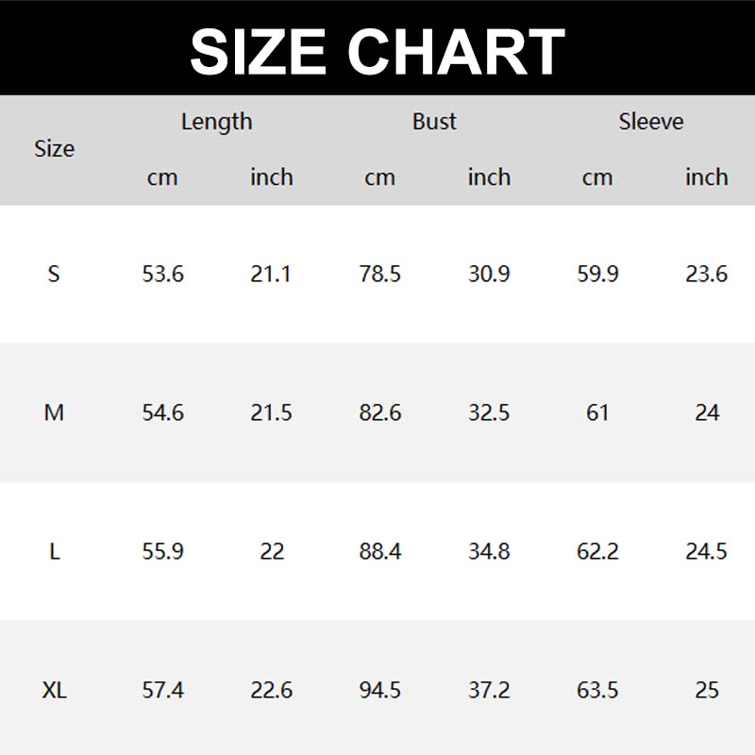Image resolution: width=755 pixels, height=755 pixels.
Task: Click the S size row label
Action: 54,274
